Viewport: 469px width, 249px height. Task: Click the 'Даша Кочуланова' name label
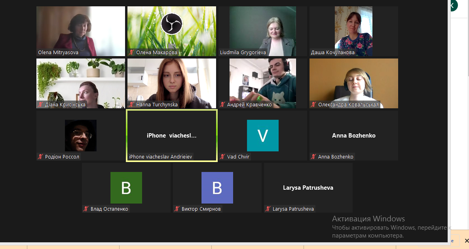point(332,53)
